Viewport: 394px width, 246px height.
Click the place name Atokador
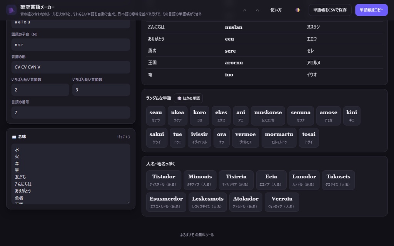pos(246,202)
